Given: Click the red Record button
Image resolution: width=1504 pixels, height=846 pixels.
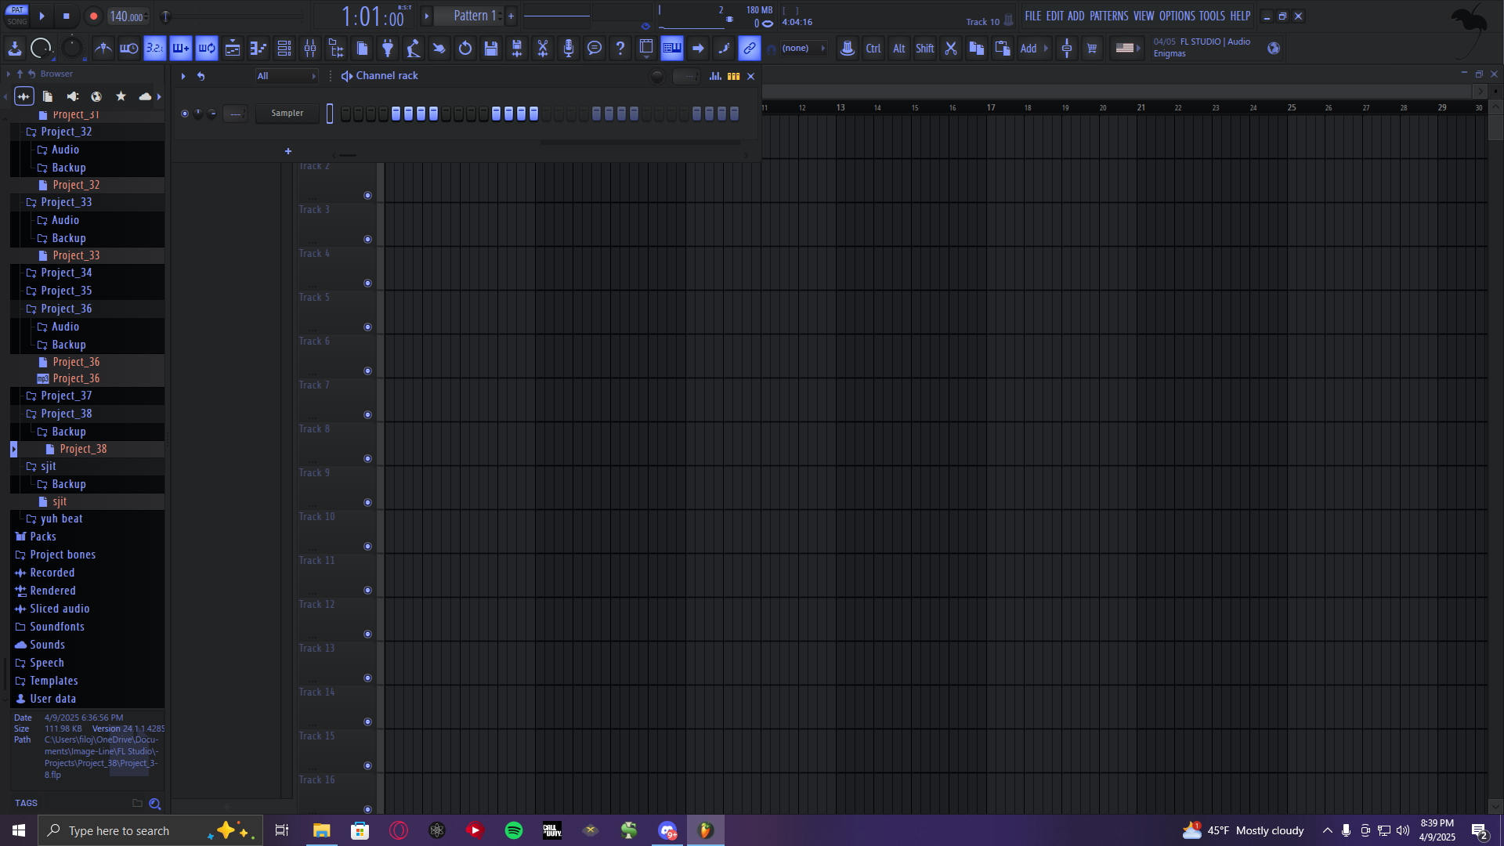Looking at the screenshot, I should point(93,16).
